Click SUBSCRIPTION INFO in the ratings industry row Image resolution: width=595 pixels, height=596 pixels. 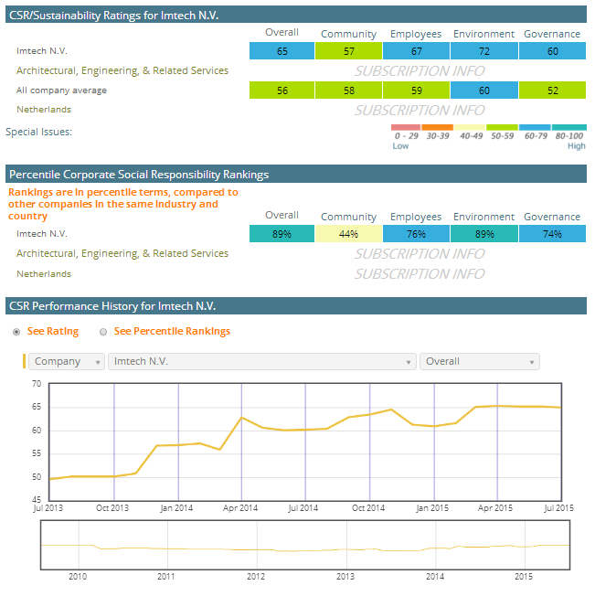[x=420, y=71]
